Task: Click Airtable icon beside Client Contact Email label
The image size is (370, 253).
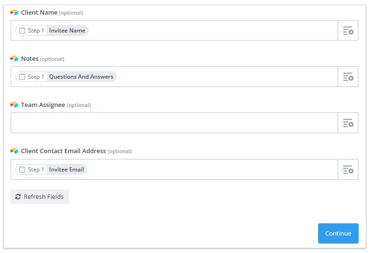Action: click(x=14, y=151)
